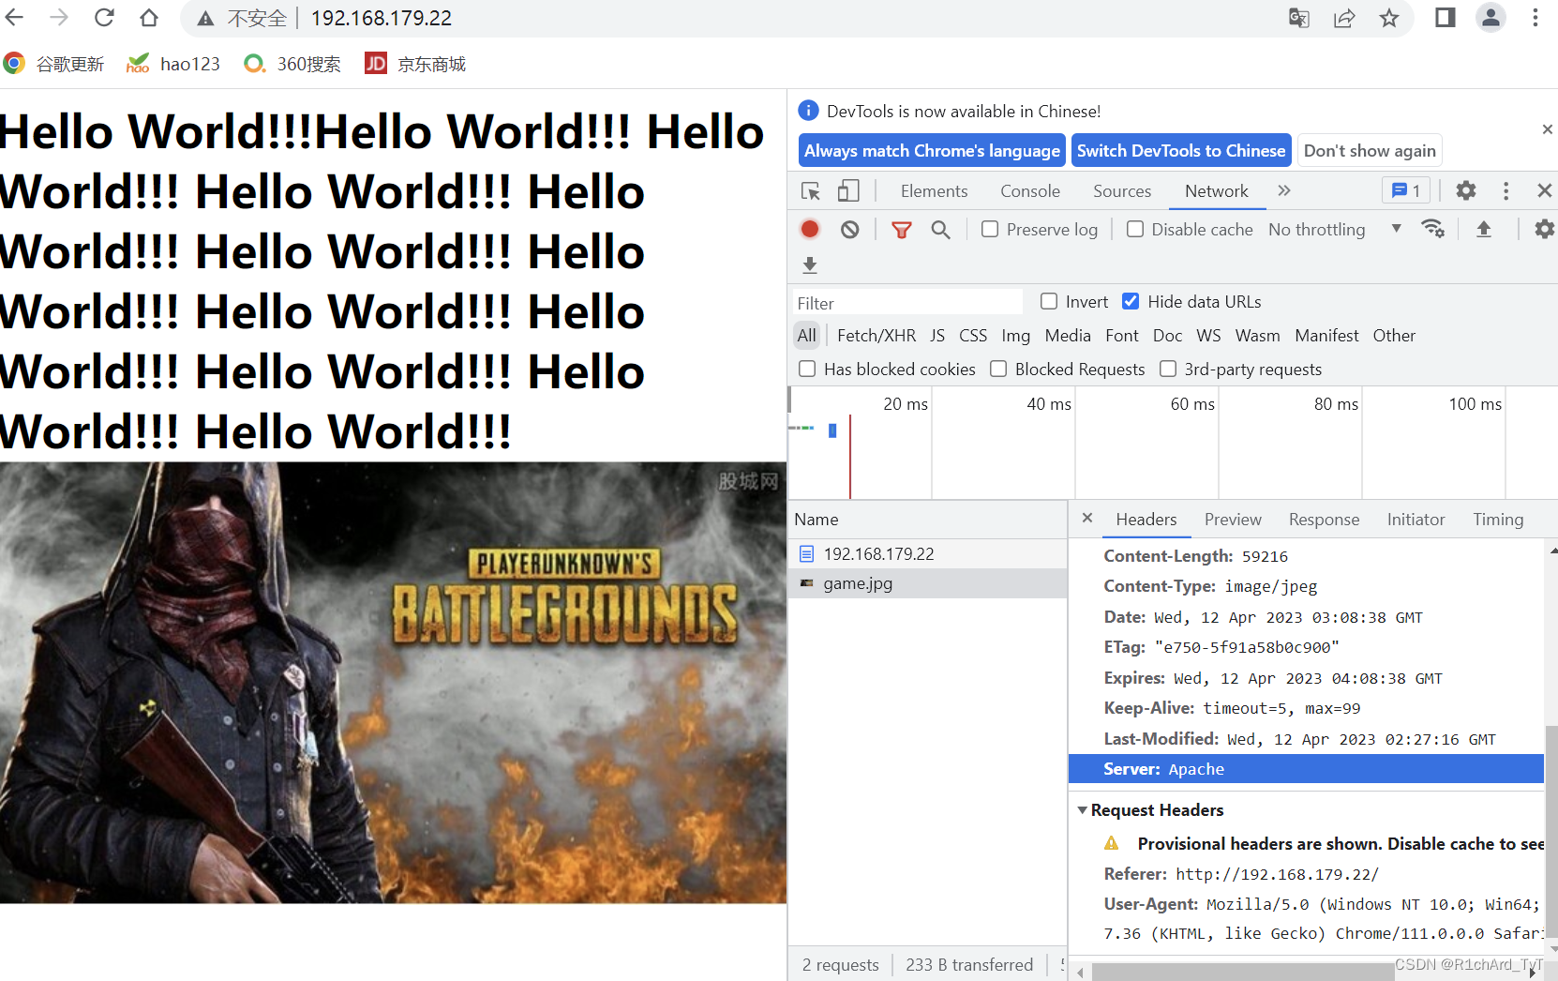Click Switch DevTools to Chinese

[1181, 151]
